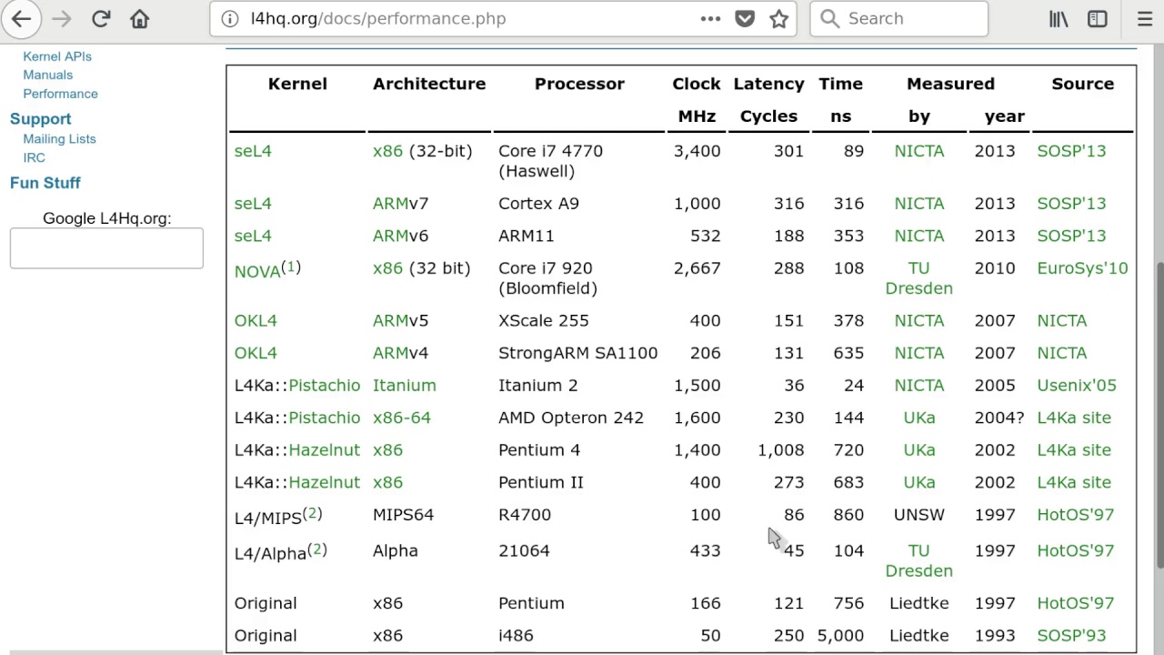Click the vertical page scrollbar
The width and height of the screenshot is (1164, 655).
[1159, 416]
